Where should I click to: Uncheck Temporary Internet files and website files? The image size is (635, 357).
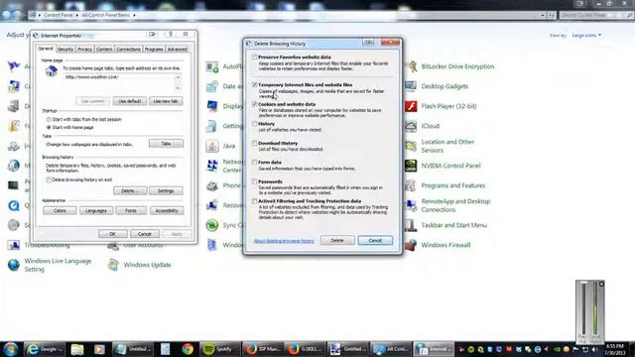point(255,85)
